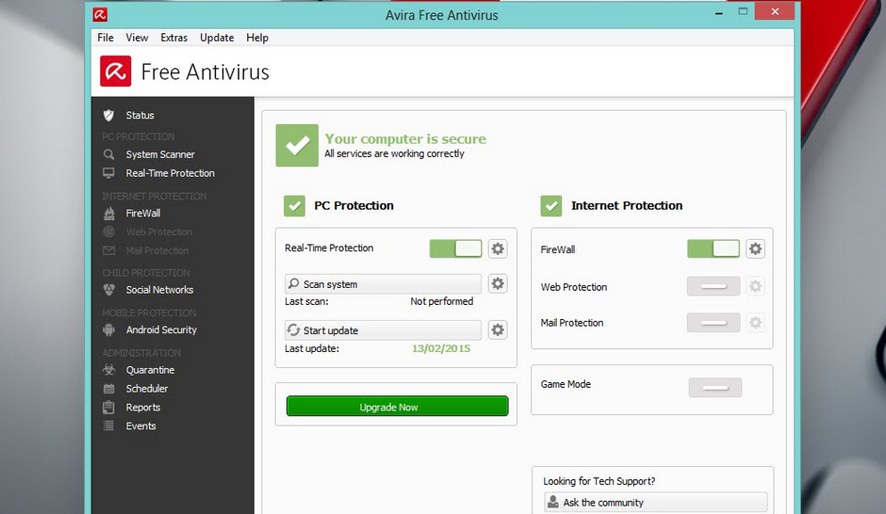886x514 pixels.
Task: Click the Social Networks icon in sidebar
Action: (109, 290)
